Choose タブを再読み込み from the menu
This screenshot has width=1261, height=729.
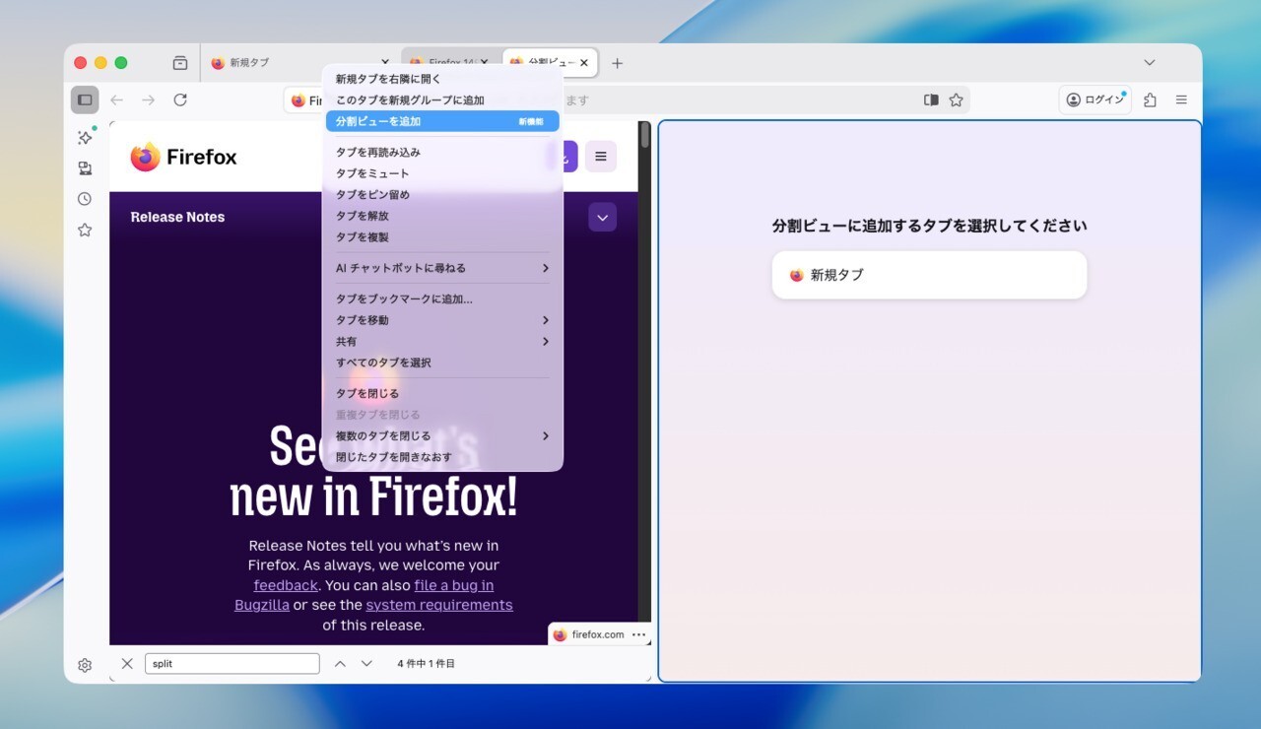tap(442, 153)
